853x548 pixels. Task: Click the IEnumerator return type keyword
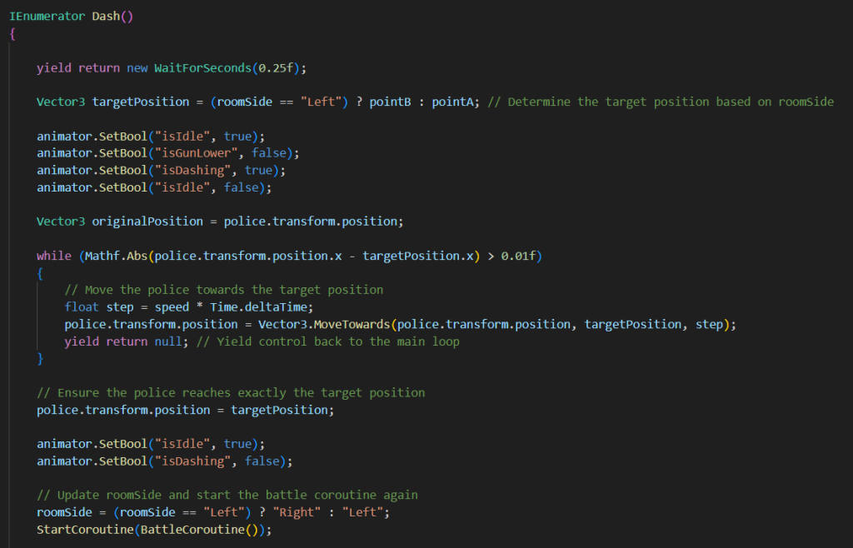click(47, 16)
